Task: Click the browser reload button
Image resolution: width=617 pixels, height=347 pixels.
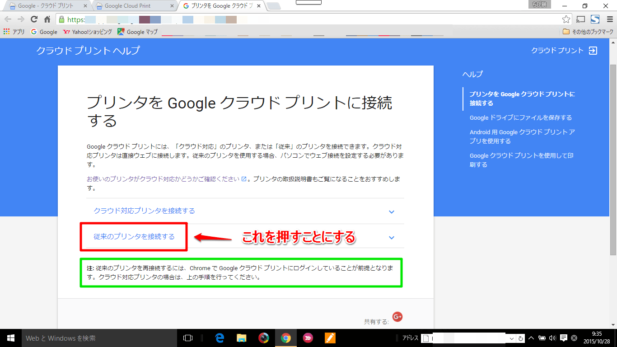Action: pyautogui.click(x=34, y=19)
